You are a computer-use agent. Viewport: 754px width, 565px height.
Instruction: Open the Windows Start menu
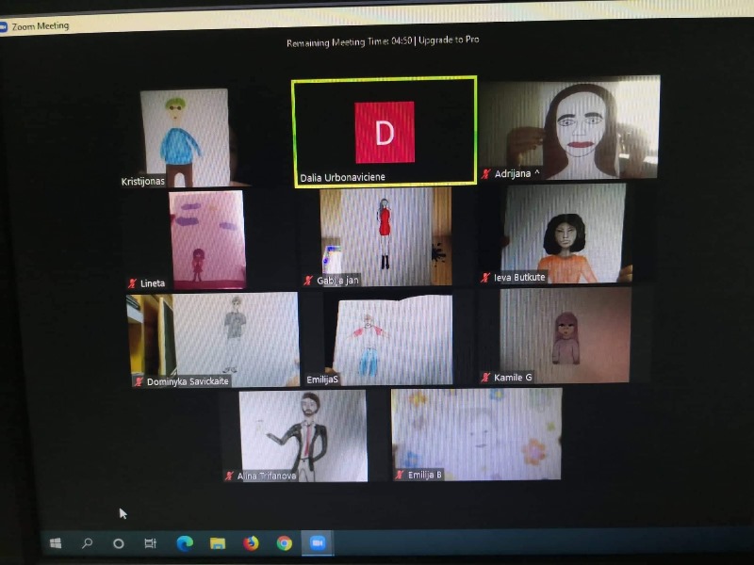[x=56, y=543]
